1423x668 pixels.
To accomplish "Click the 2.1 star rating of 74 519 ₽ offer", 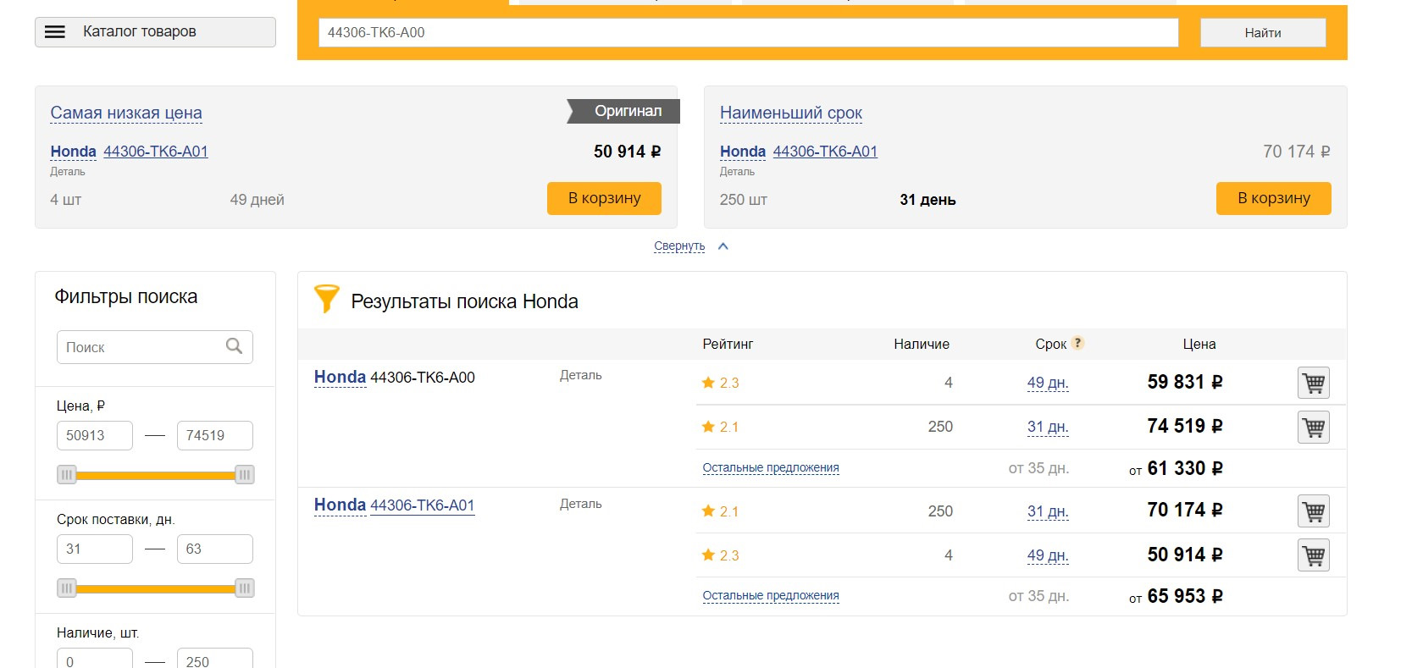I will click(721, 427).
